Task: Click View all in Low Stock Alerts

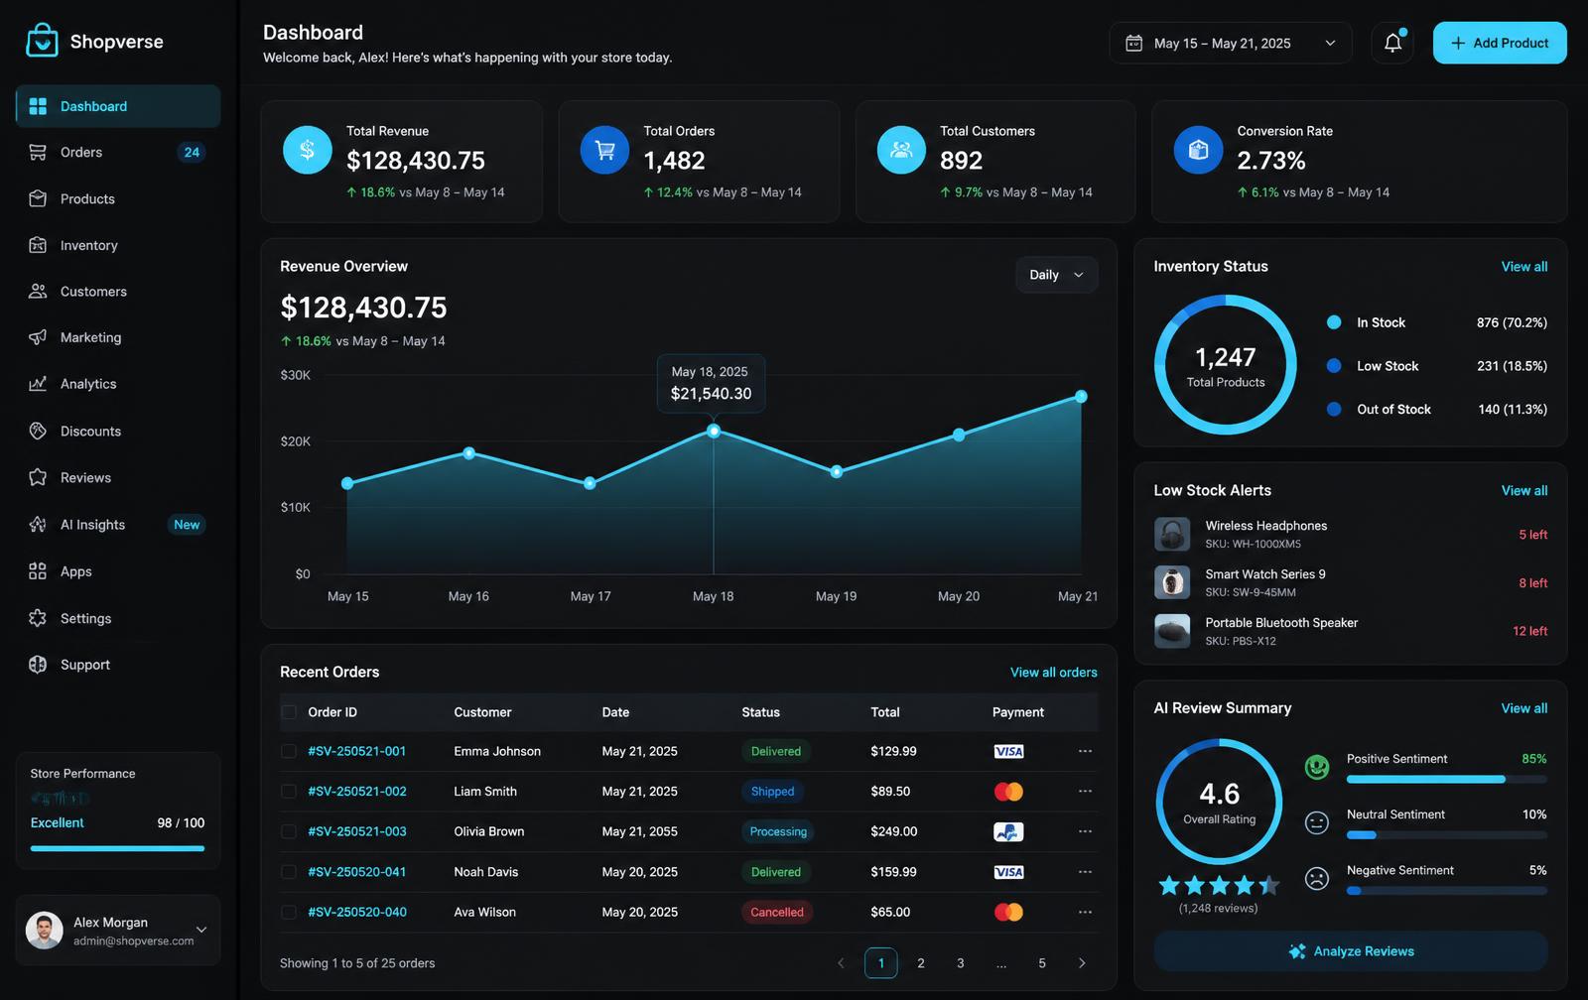Action: [x=1523, y=490]
